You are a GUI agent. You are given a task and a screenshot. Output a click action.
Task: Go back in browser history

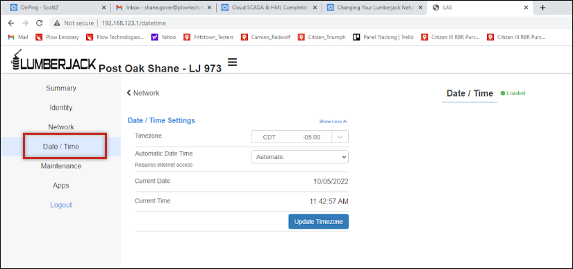tap(11, 23)
